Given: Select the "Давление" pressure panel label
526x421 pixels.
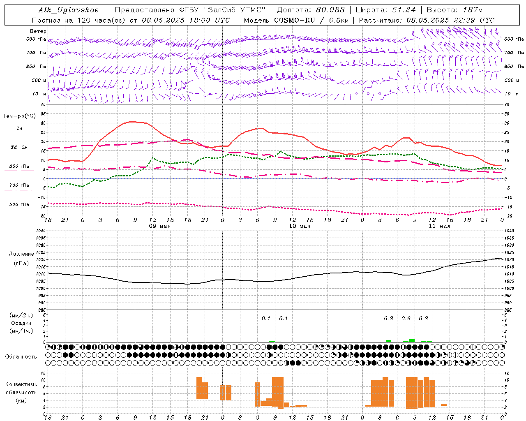Looking at the screenshot, I should [x=21, y=254].
